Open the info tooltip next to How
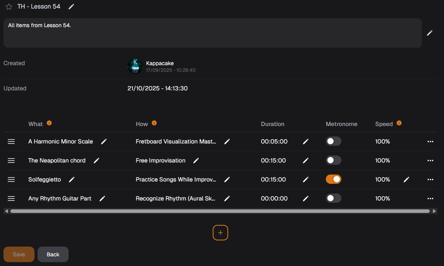Viewport: 444px width, 266px height. point(154,123)
